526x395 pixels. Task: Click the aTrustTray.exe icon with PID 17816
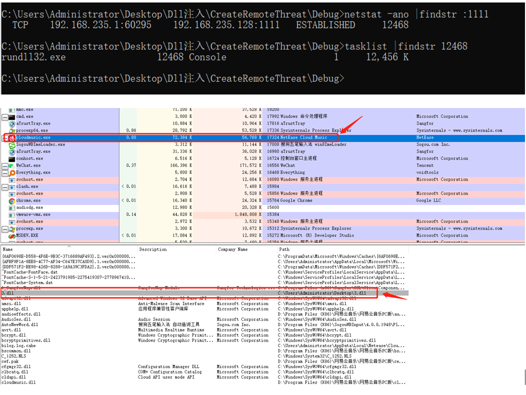coord(12,123)
